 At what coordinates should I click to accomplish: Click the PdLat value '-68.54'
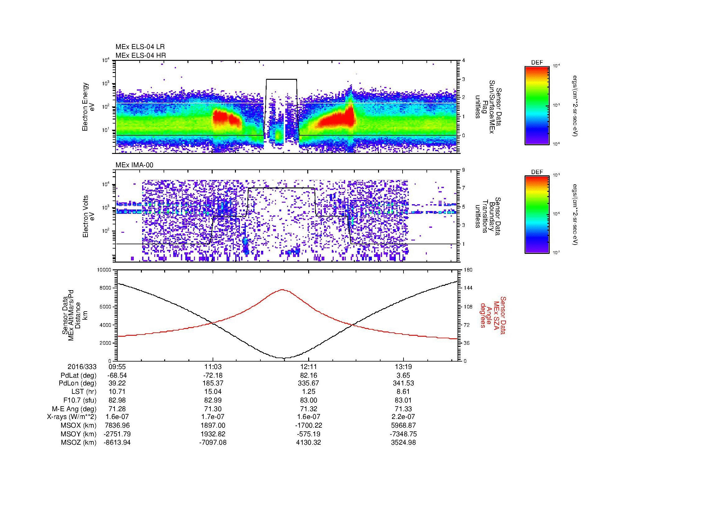117,376
